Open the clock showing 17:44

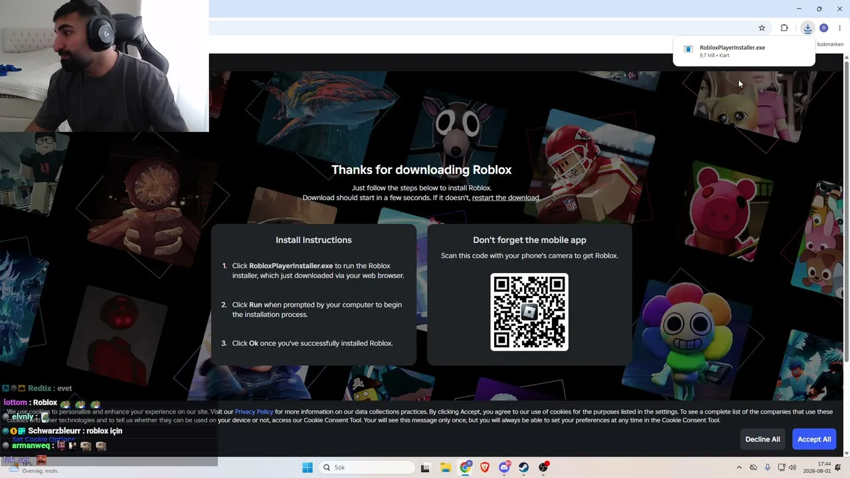(x=816, y=467)
